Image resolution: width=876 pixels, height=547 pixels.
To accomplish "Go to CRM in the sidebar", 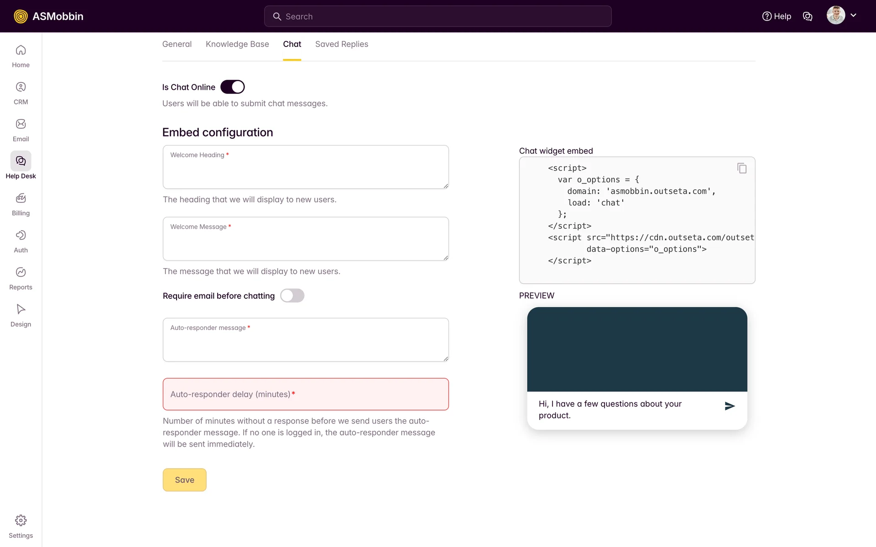I will coord(21,87).
